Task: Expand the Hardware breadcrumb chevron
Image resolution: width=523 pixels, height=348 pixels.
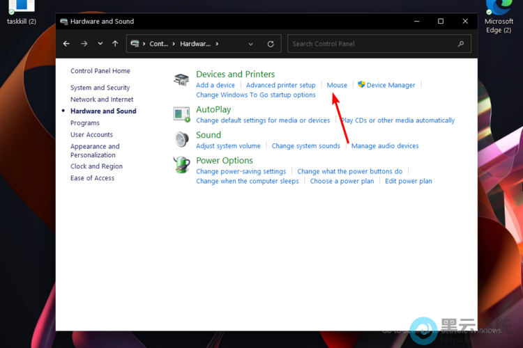Action: pyautogui.click(x=217, y=44)
